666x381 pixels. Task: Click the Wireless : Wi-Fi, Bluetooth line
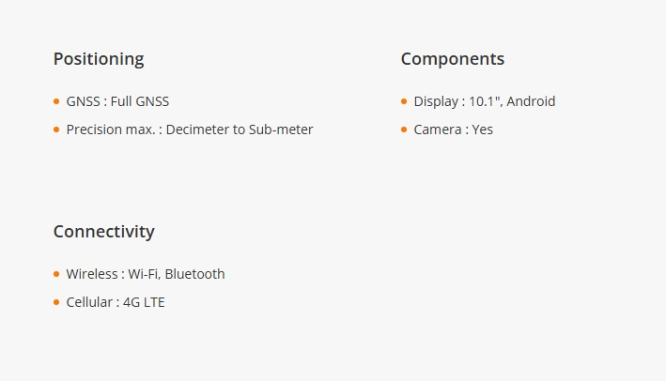146,274
